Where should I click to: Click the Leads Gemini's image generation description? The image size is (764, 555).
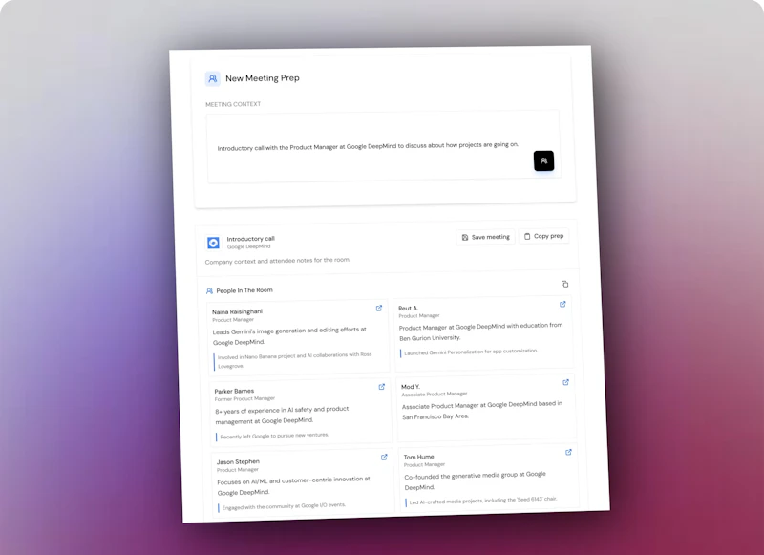289,335
